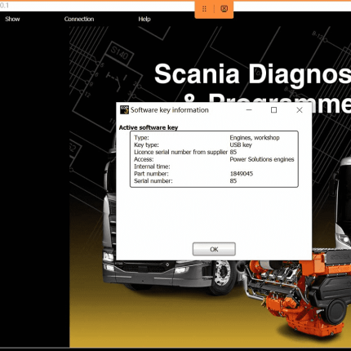This screenshot has height=351, width=351.
Task: Close the Software key information dialog
Action: 300,110
